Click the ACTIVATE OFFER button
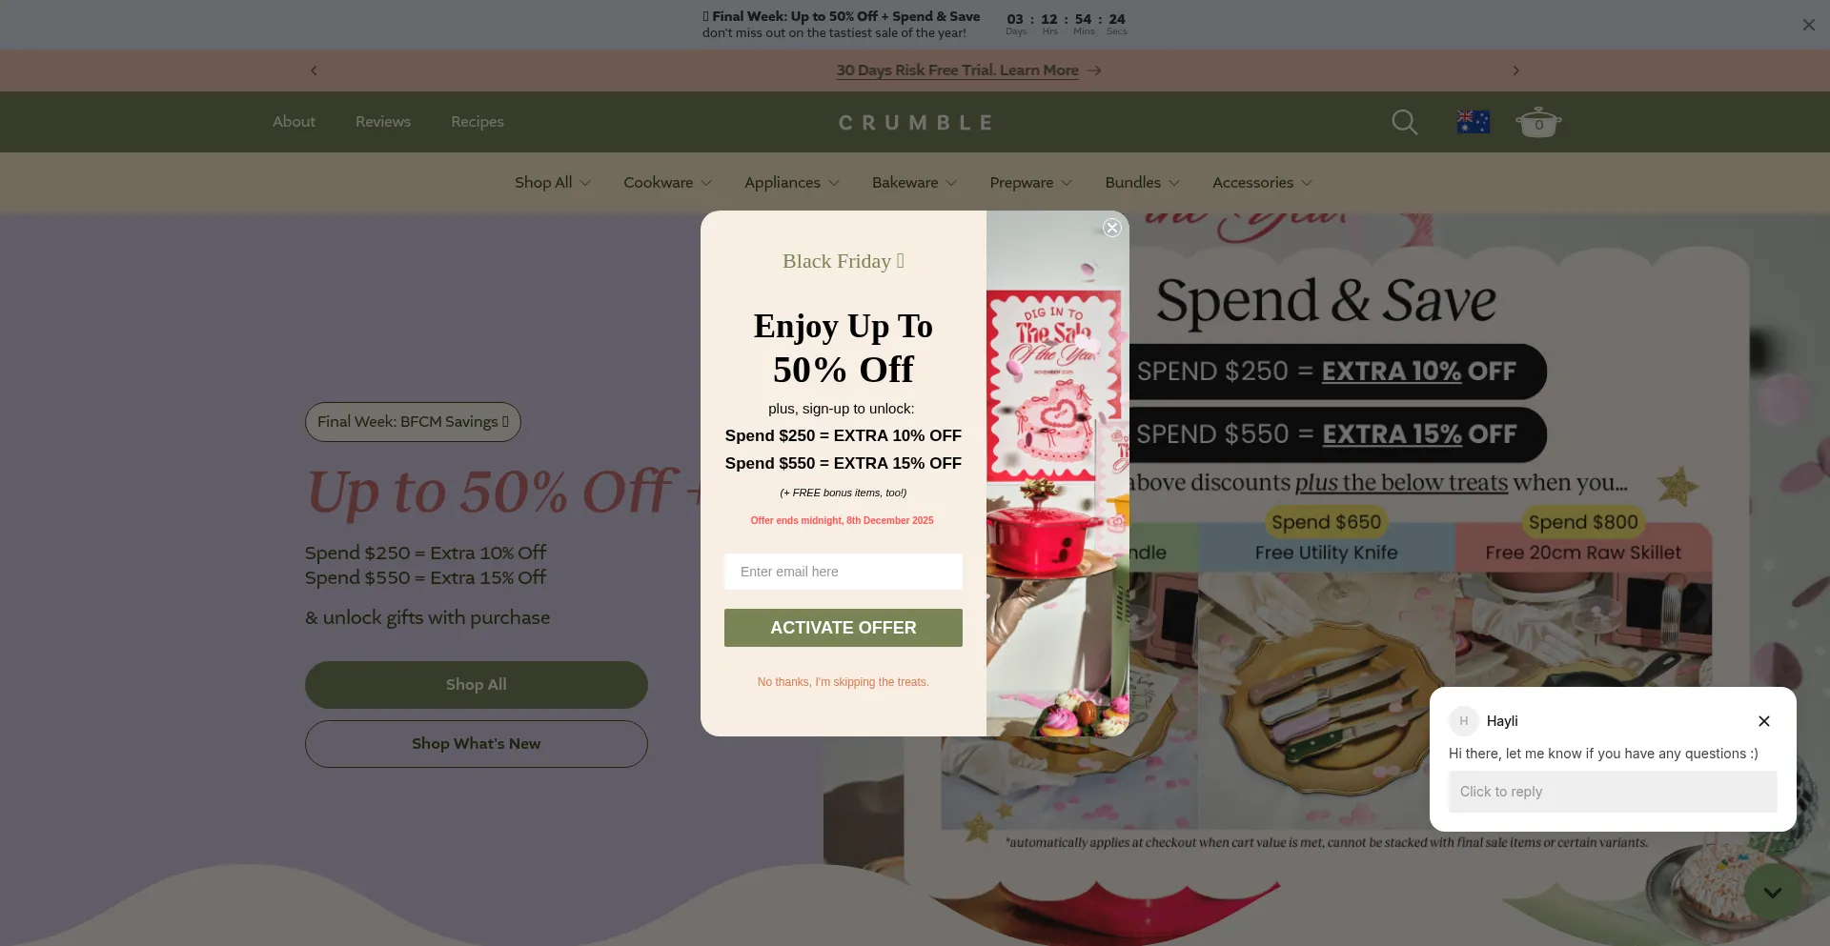Screen dimensions: 1830x946 844,628
